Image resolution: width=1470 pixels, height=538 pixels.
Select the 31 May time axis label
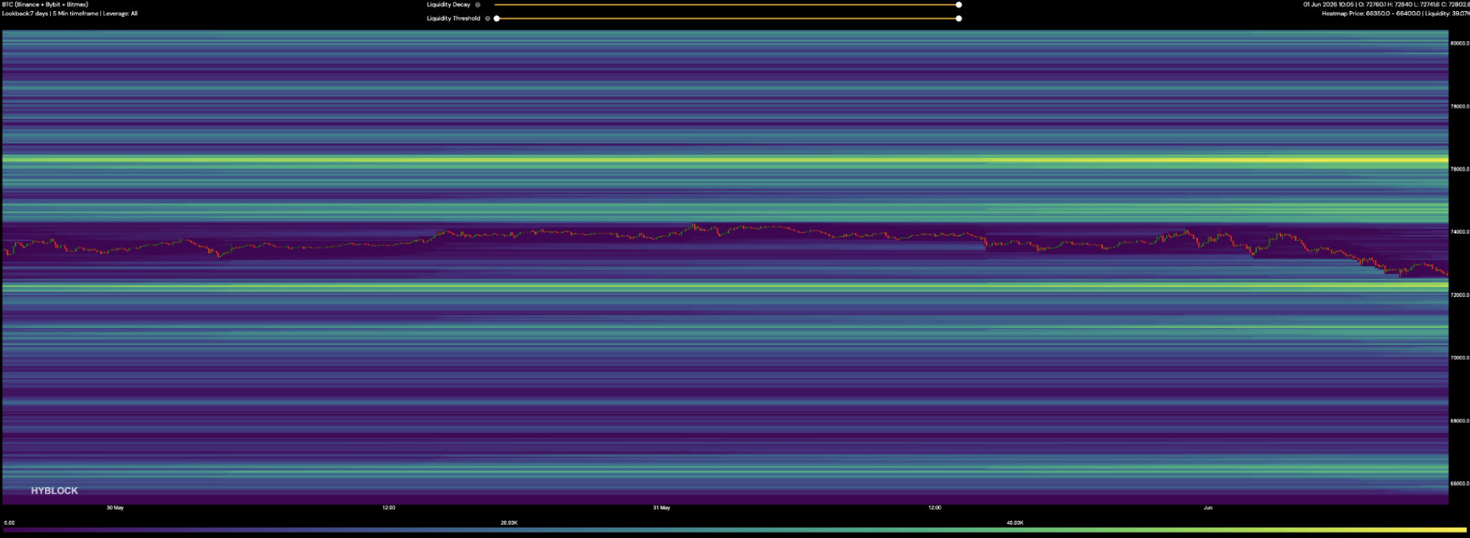tap(661, 508)
